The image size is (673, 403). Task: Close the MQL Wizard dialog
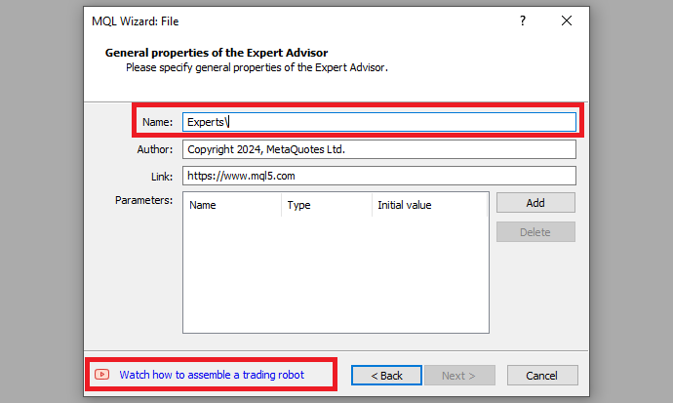567,20
